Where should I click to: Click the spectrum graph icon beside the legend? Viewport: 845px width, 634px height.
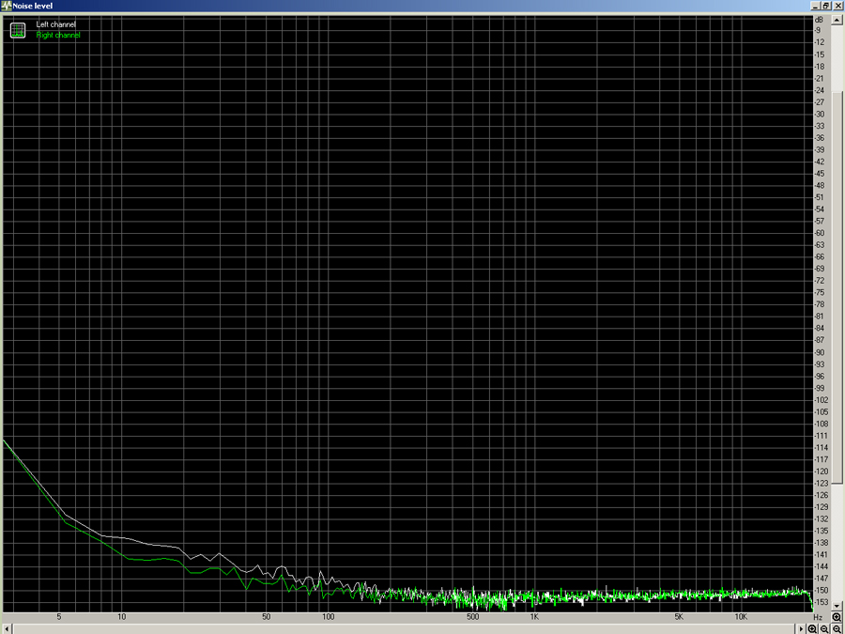point(18,30)
